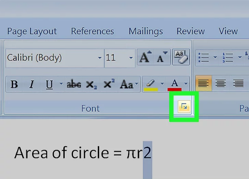Apply Subscript formatting
This screenshot has height=179, width=249.
[91, 84]
